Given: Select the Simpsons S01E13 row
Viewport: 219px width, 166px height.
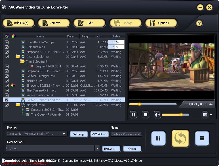Looking at the screenshot, I should 64,71.
